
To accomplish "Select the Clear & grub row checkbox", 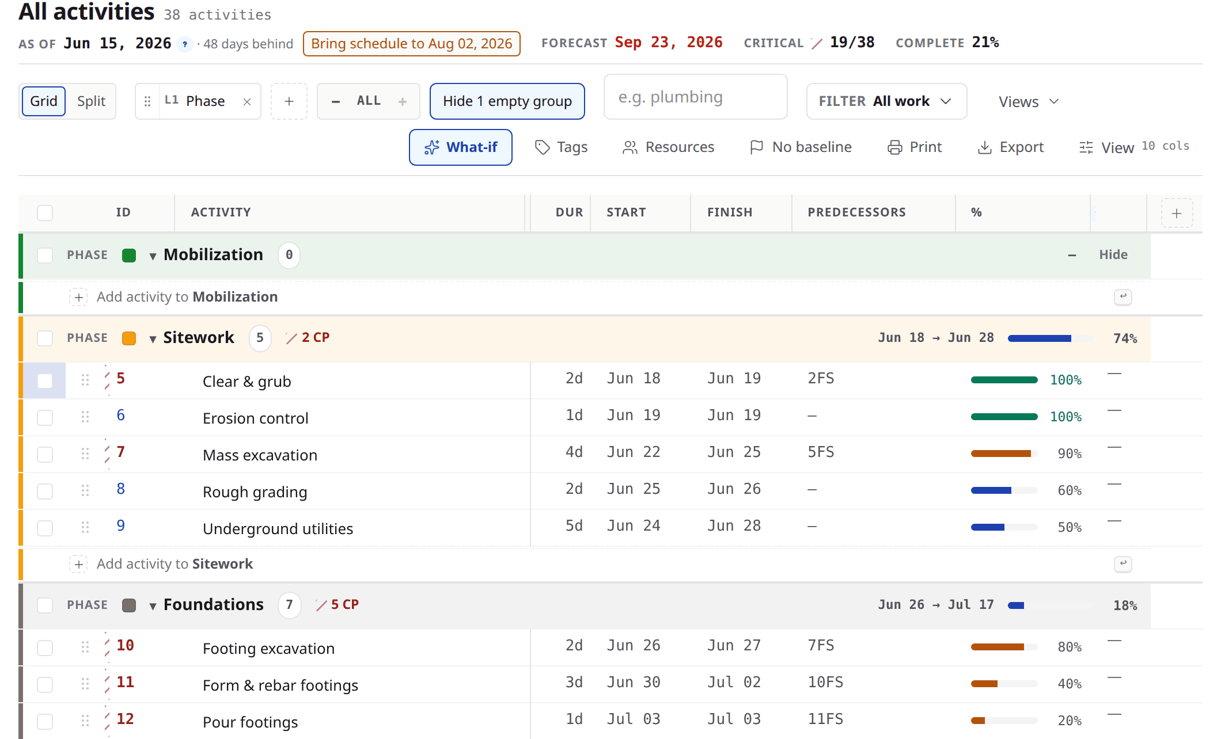I will 45,380.
